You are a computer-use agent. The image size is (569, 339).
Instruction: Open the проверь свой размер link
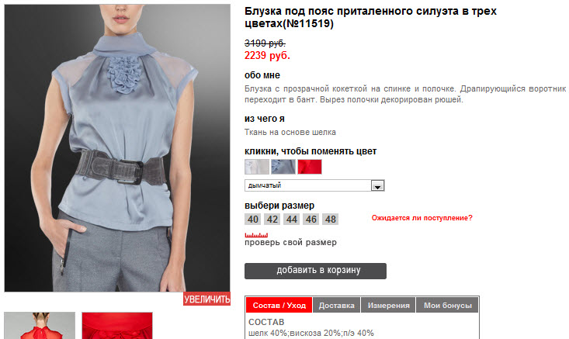pyautogui.click(x=290, y=242)
